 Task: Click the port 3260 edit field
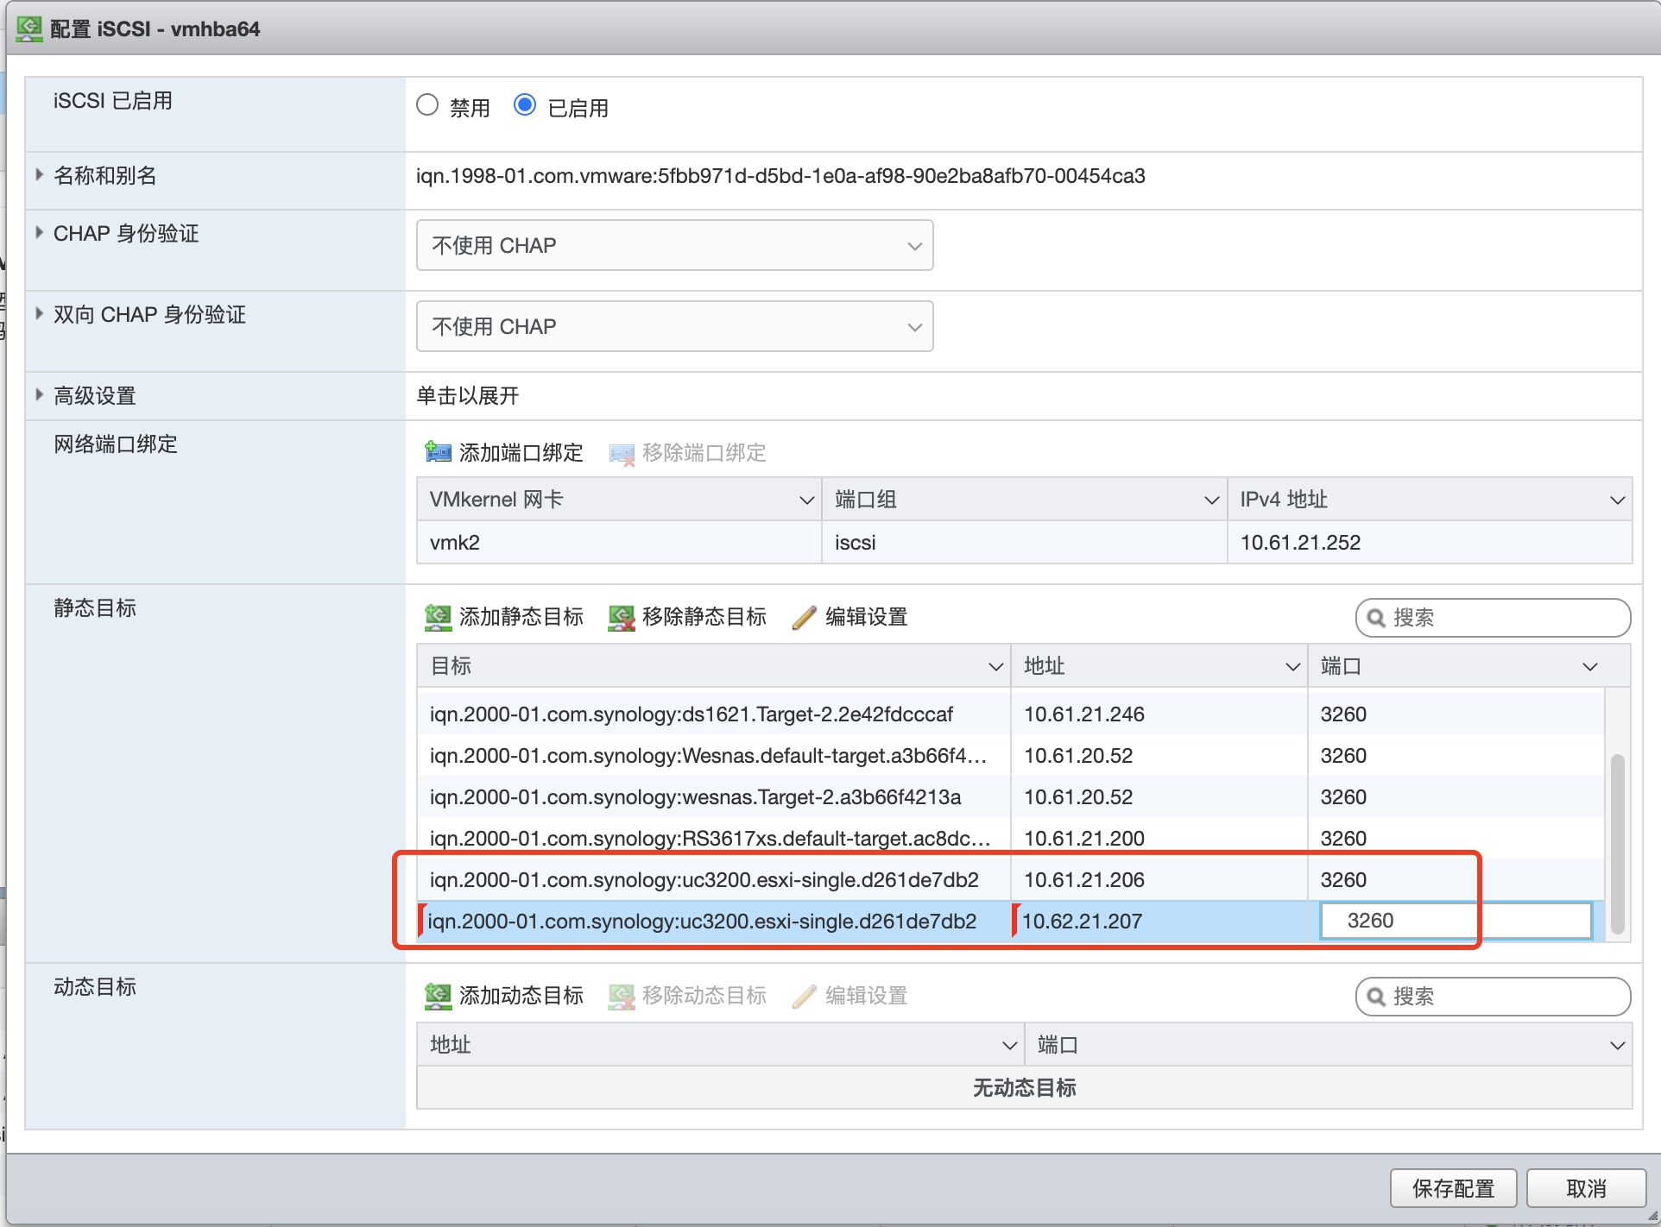(x=1456, y=921)
